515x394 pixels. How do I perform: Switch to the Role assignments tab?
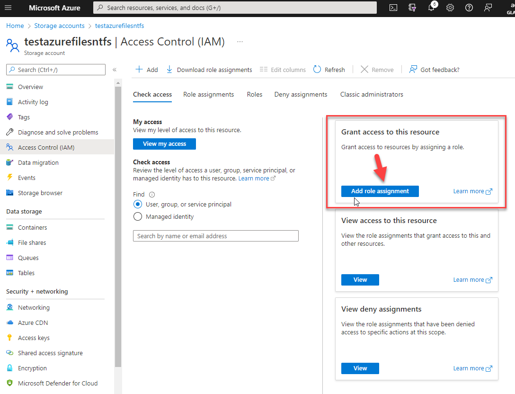point(209,95)
